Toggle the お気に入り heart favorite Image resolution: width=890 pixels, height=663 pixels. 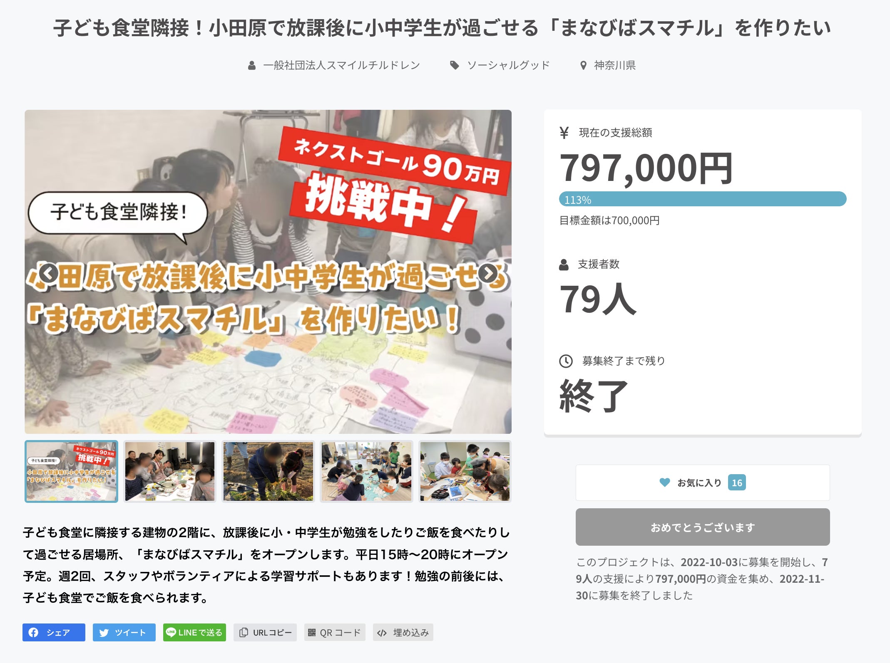[x=665, y=482]
